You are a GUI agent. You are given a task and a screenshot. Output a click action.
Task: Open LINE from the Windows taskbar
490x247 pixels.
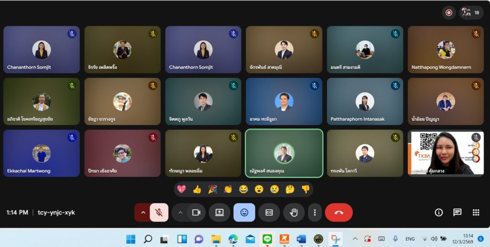tap(267, 239)
